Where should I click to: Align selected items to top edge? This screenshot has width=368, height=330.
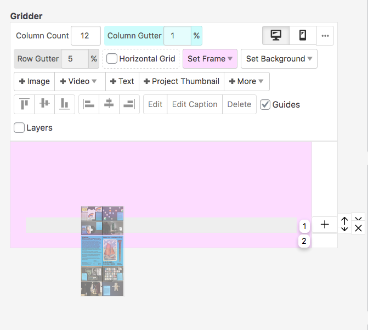24,104
